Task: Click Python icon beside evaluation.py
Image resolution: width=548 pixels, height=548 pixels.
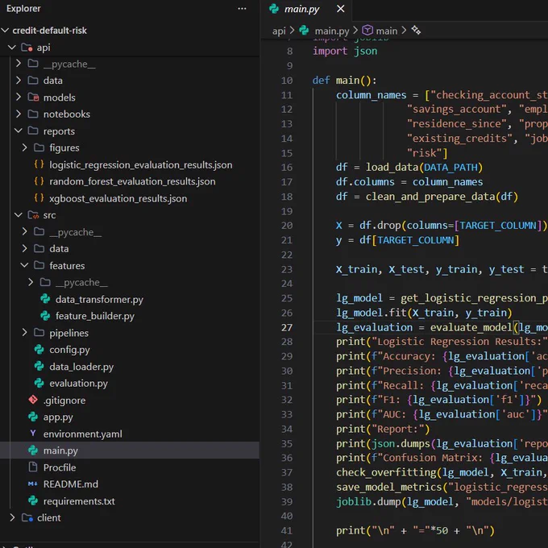Action: coord(39,383)
